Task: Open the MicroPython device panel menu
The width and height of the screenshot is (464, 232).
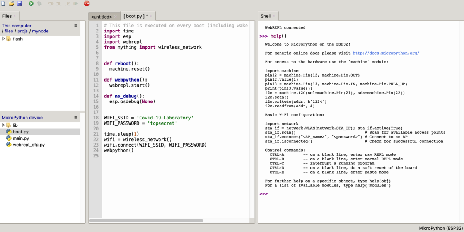Action: pyautogui.click(x=76, y=117)
